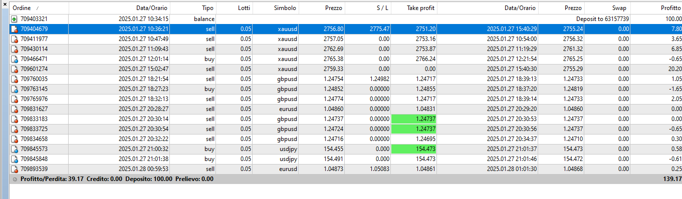
Task: Click the order icon beside ticket 709831627
Action: (x=15, y=109)
